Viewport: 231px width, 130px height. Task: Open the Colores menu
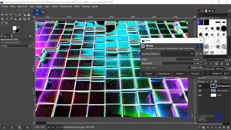pyautogui.click(x=55, y=6)
